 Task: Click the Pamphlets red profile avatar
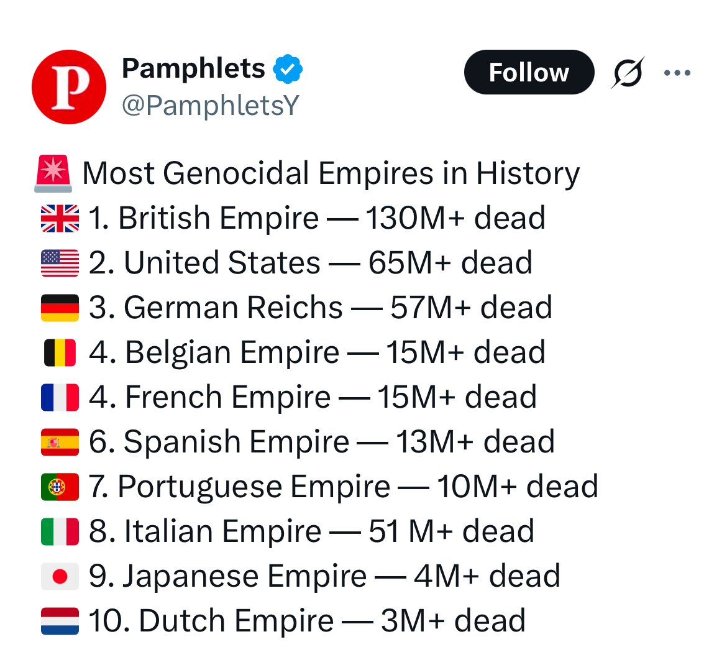[69, 87]
